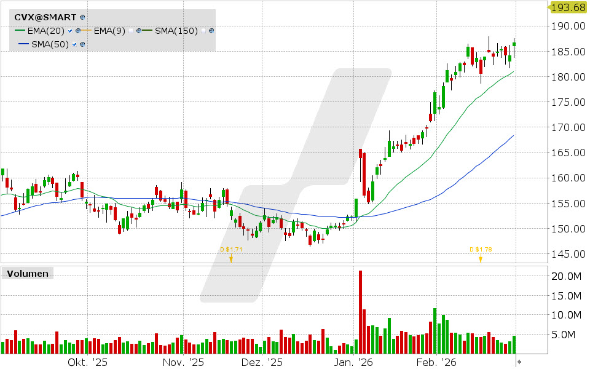
Task: Enable the SMA(150) checkbox
Action: (203, 30)
